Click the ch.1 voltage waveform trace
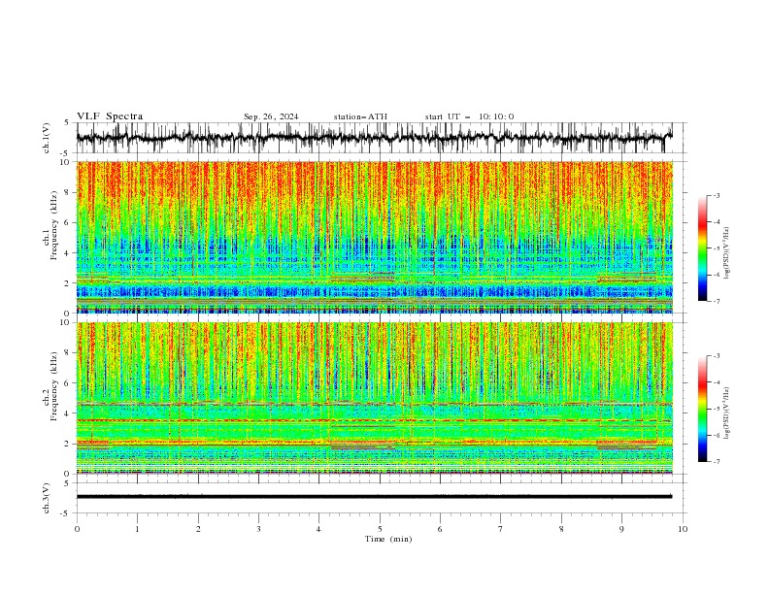 [x=375, y=138]
